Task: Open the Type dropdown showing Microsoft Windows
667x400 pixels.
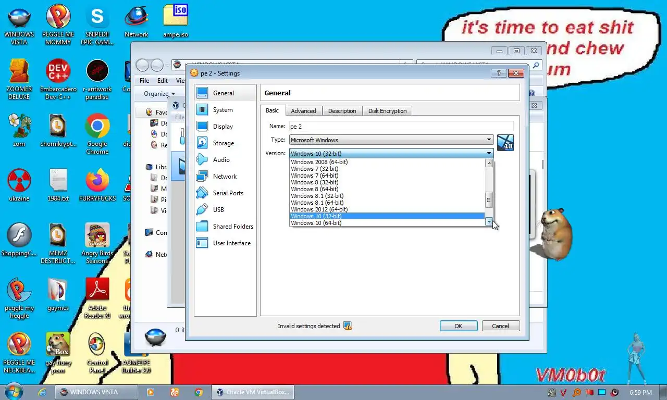Action: [x=391, y=140]
